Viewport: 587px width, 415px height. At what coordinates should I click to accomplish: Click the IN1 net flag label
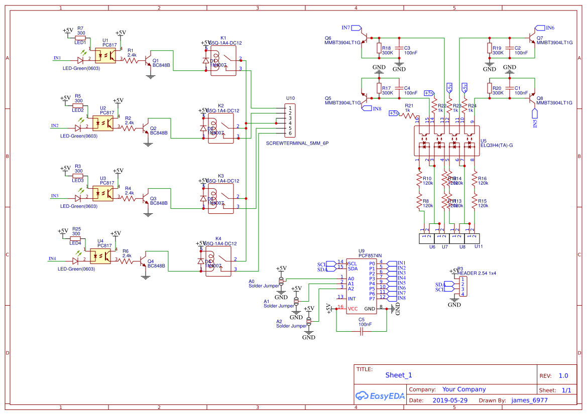click(56, 58)
